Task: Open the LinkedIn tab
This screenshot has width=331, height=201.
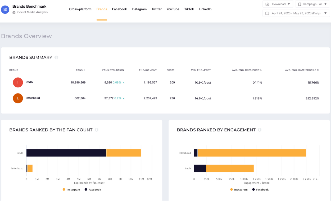Action: (205, 9)
